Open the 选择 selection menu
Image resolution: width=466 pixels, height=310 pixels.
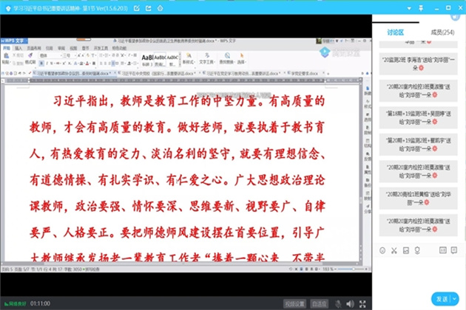tap(241, 58)
